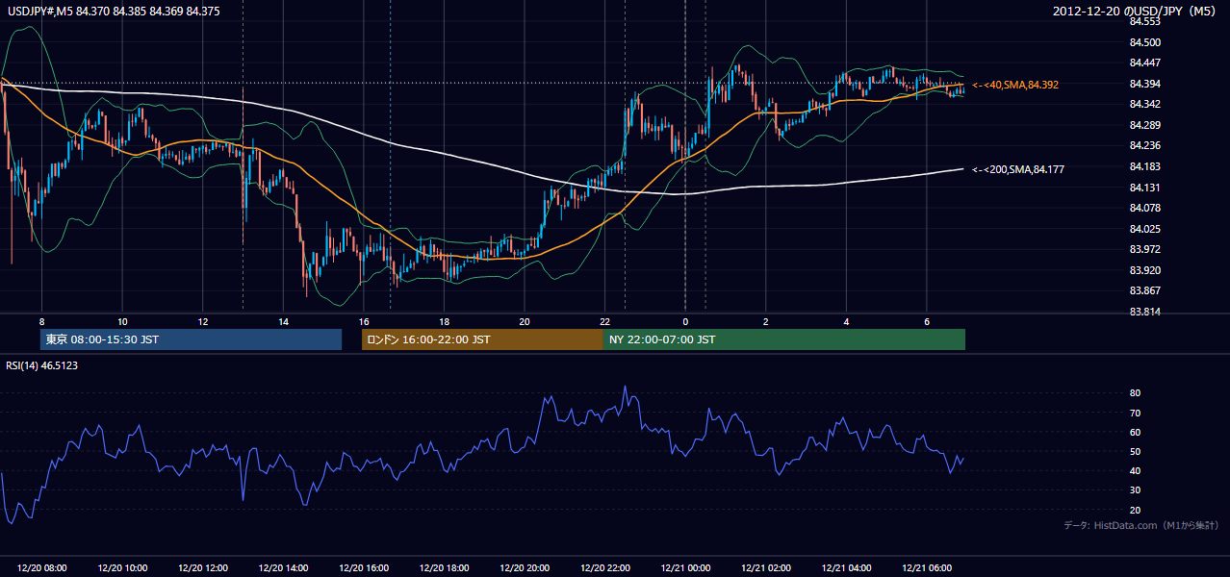Viewport: 1230px width, 577px height.
Task: Click price axis value 84.447
Action: coord(1146,63)
